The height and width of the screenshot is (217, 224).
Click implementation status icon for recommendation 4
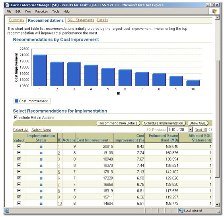click(41, 165)
